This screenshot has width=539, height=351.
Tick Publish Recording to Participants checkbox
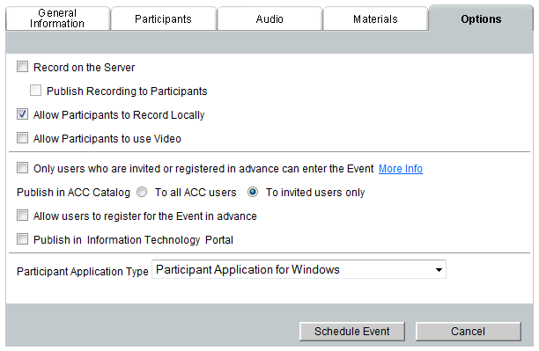[35, 91]
